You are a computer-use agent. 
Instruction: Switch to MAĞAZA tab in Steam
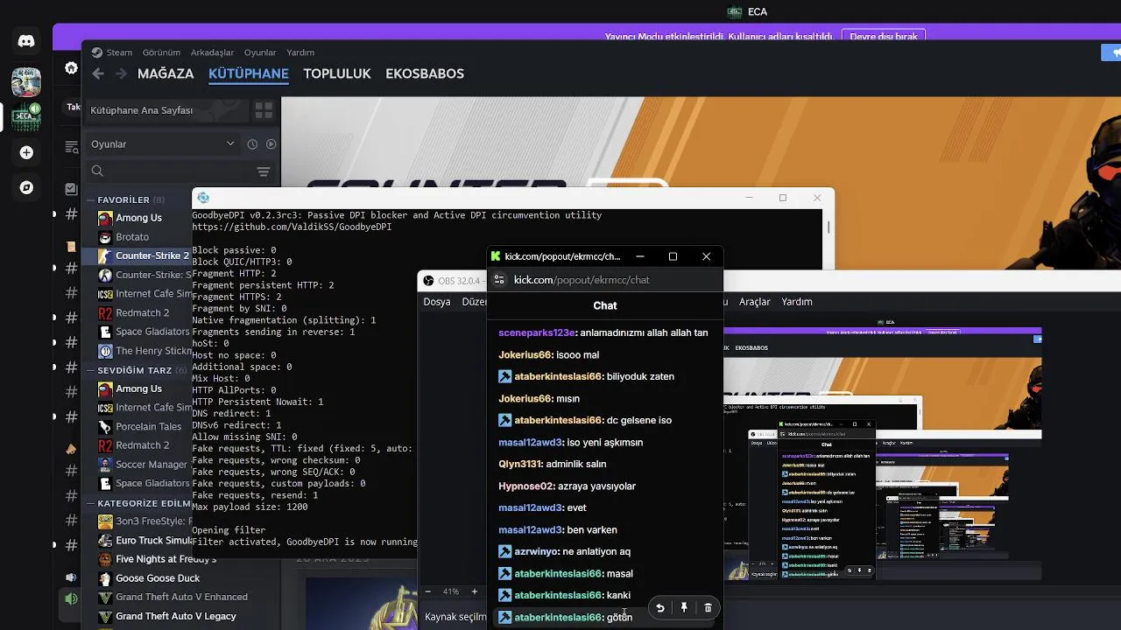point(166,73)
